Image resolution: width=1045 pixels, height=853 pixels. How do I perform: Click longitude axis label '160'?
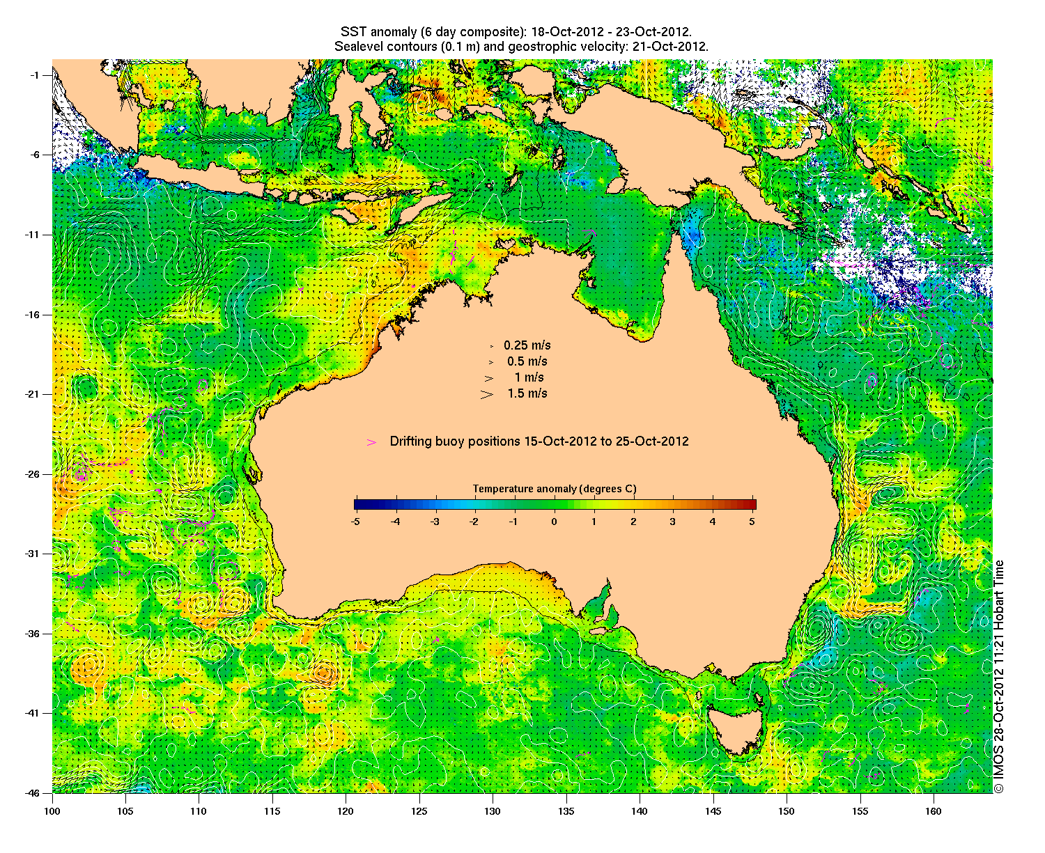pyautogui.click(x=933, y=811)
